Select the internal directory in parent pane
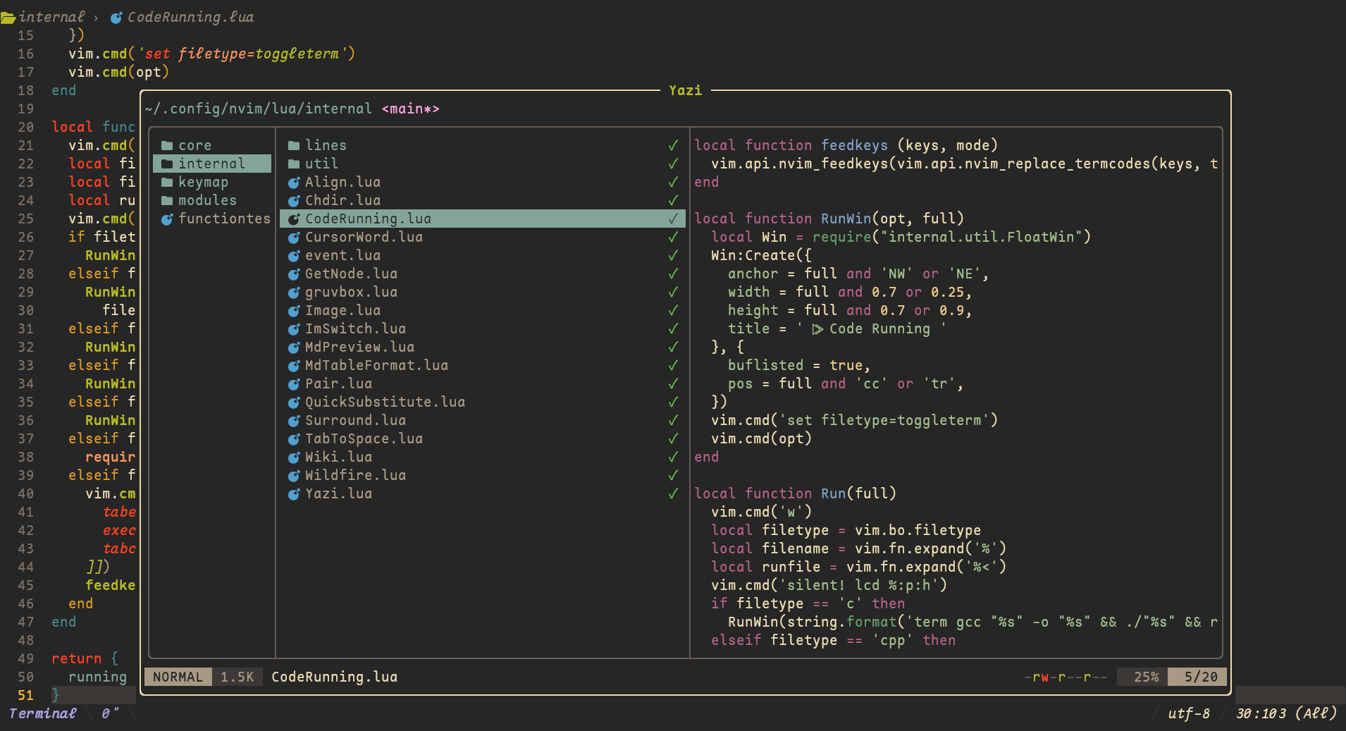Screen dimensions: 1346x731 coord(211,164)
